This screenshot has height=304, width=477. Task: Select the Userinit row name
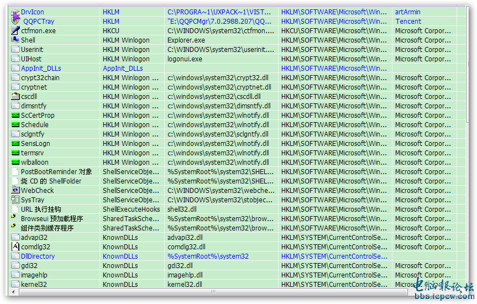31,49
